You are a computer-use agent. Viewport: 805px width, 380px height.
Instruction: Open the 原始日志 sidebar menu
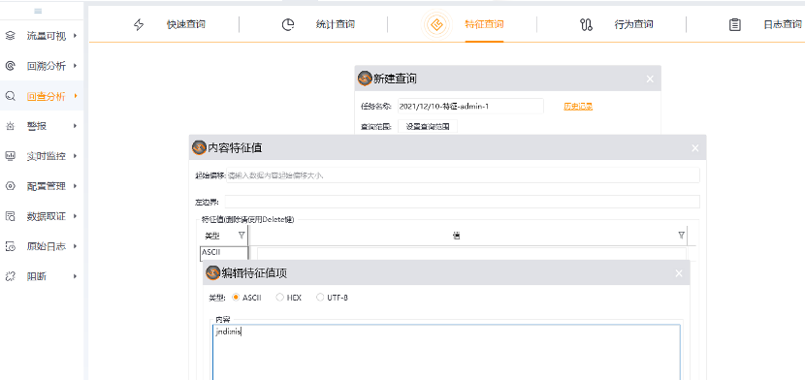click(42, 246)
